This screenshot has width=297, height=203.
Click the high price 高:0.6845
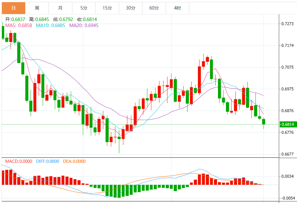click(x=39, y=19)
